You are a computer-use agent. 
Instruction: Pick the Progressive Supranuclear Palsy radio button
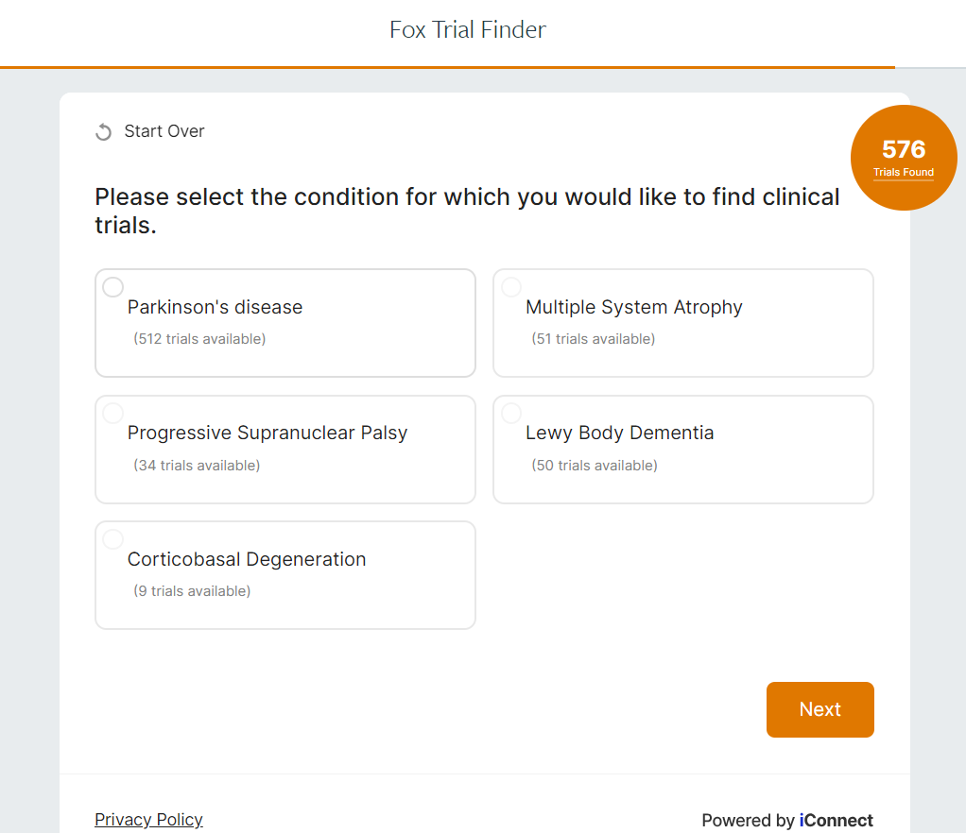[112, 413]
